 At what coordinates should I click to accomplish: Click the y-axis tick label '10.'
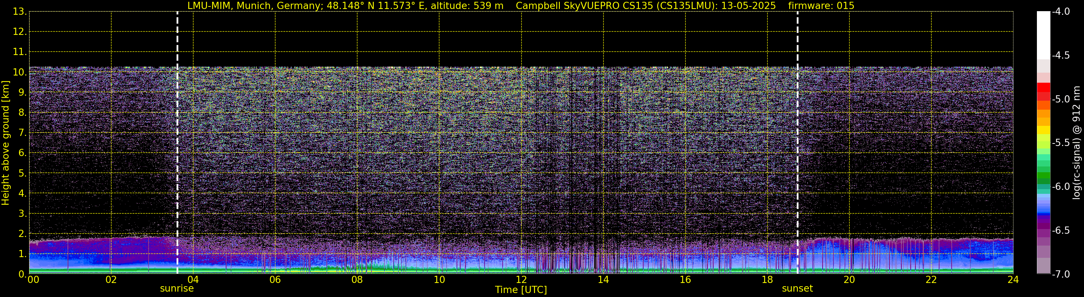tap(20, 72)
